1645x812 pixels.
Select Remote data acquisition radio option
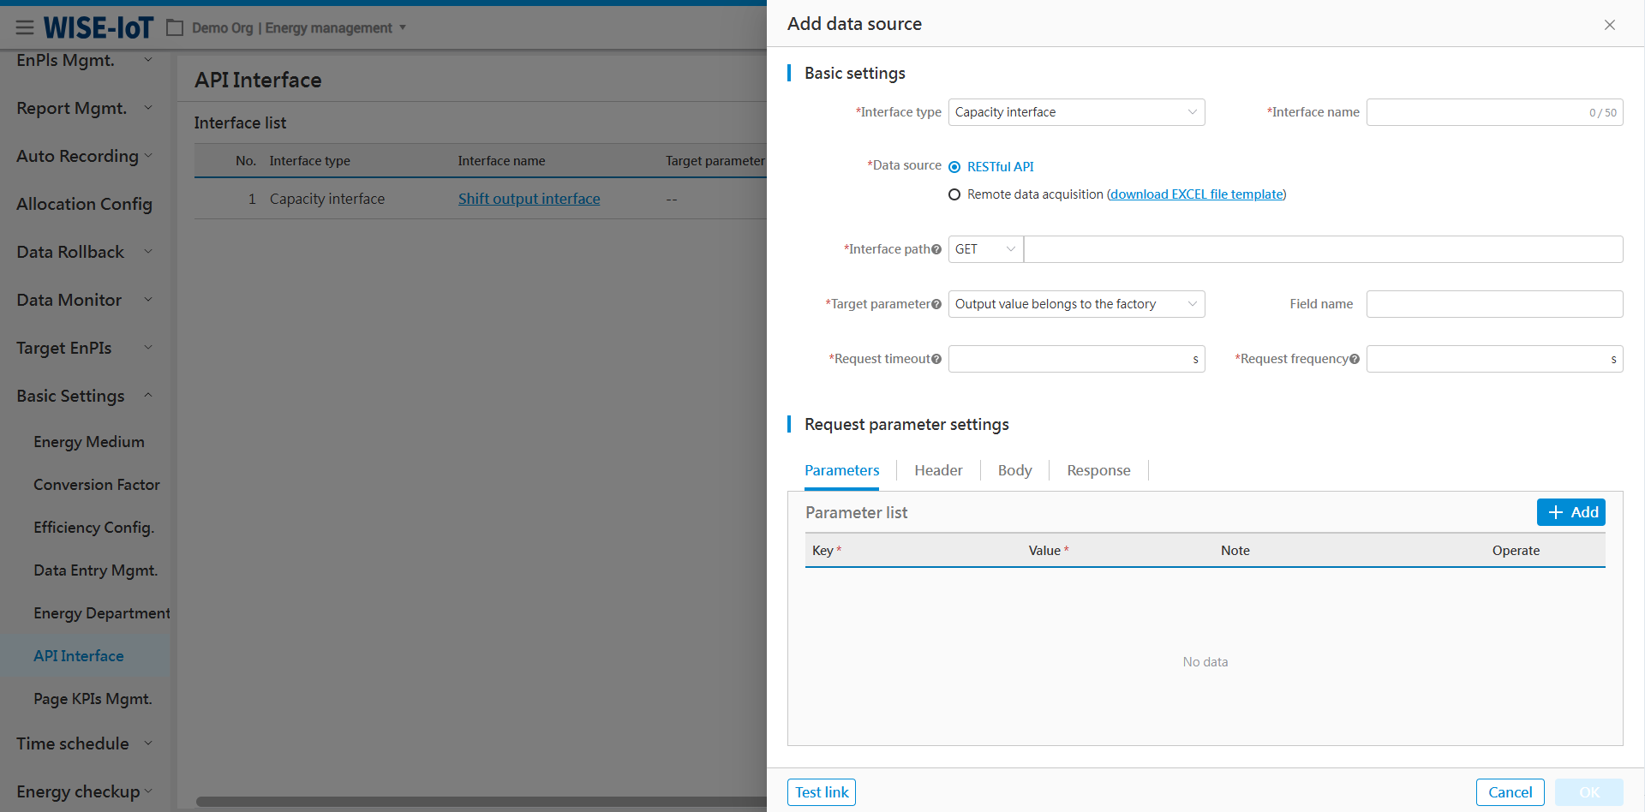[x=954, y=194]
